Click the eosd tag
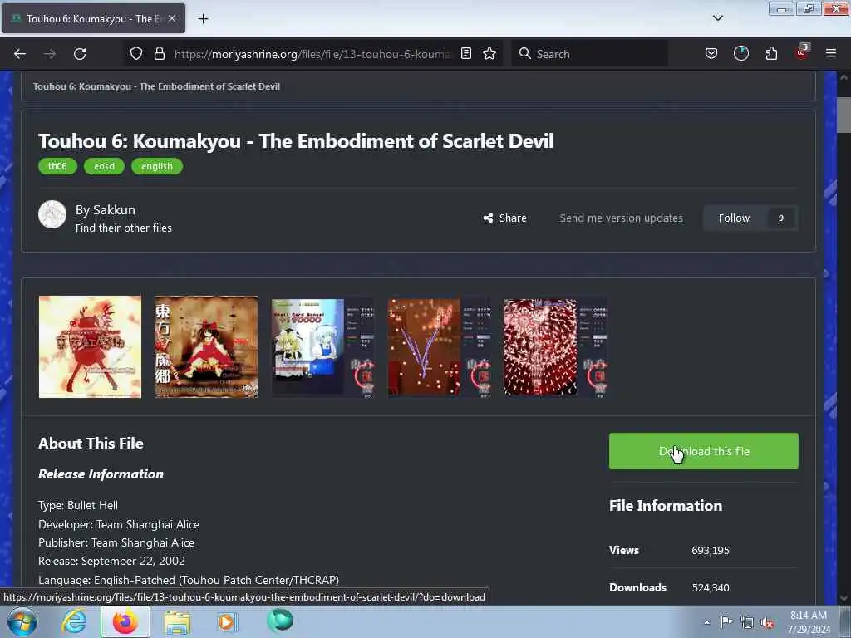Screen dimensions: 851x638 coord(104,166)
